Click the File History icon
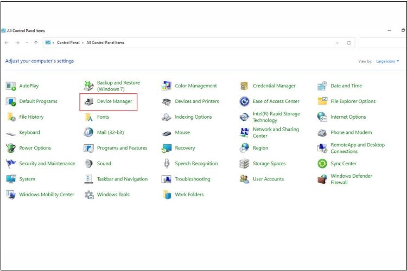407x271 pixels. (x=11, y=117)
